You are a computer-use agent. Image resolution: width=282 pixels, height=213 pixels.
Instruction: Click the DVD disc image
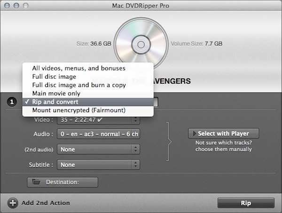(141, 45)
